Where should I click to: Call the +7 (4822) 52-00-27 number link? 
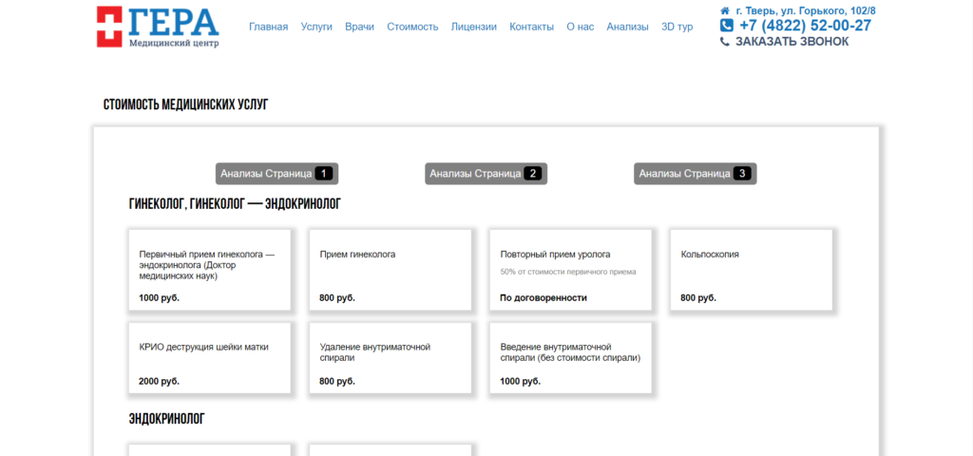coord(805,26)
